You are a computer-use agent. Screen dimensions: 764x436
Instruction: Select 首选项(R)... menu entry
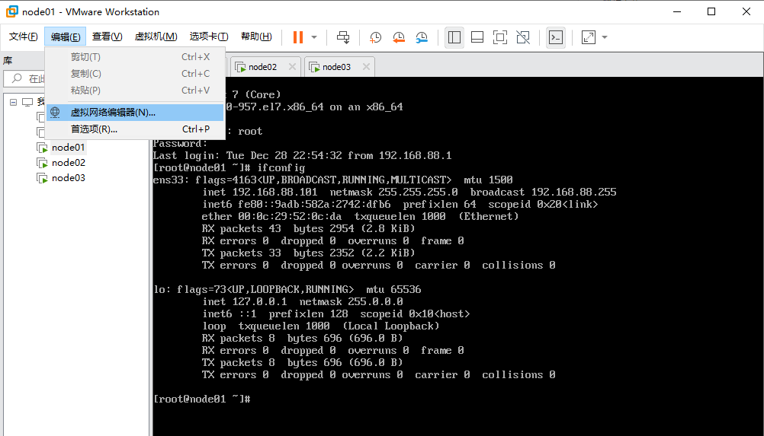135,129
